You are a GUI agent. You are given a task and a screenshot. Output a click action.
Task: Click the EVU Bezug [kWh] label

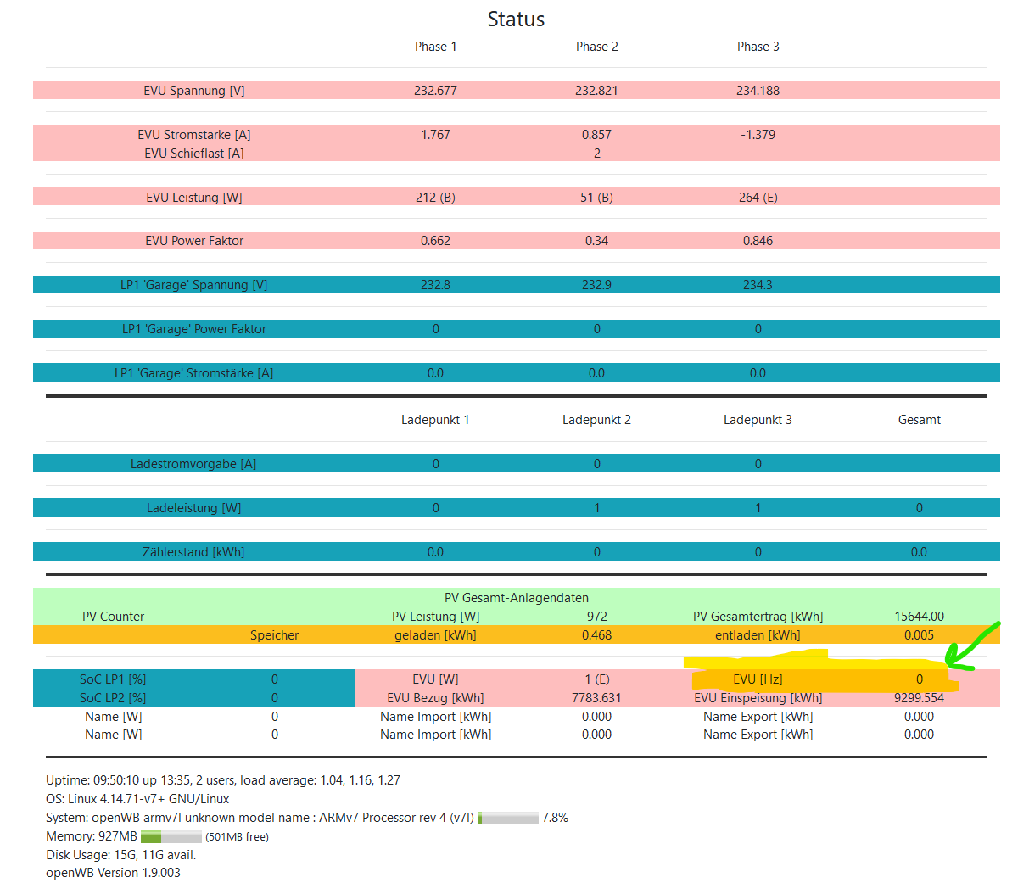436,698
